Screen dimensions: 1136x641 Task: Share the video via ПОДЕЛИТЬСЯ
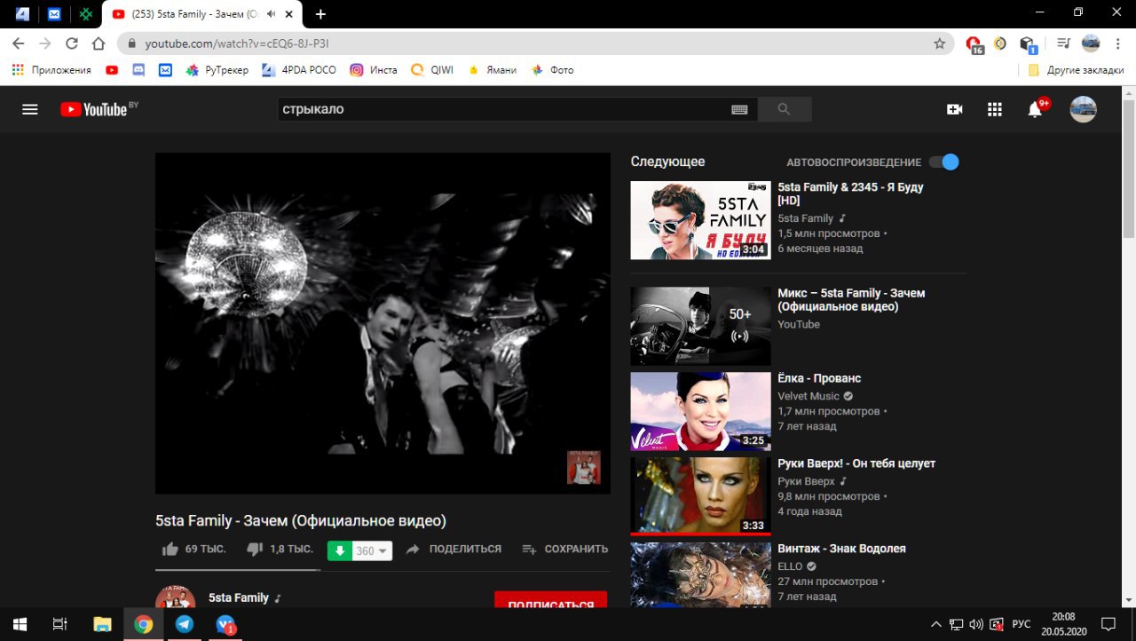click(x=454, y=550)
